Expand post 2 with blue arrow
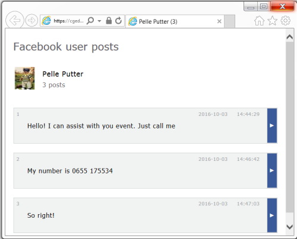This screenshot has height=239, width=297. (x=272, y=170)
